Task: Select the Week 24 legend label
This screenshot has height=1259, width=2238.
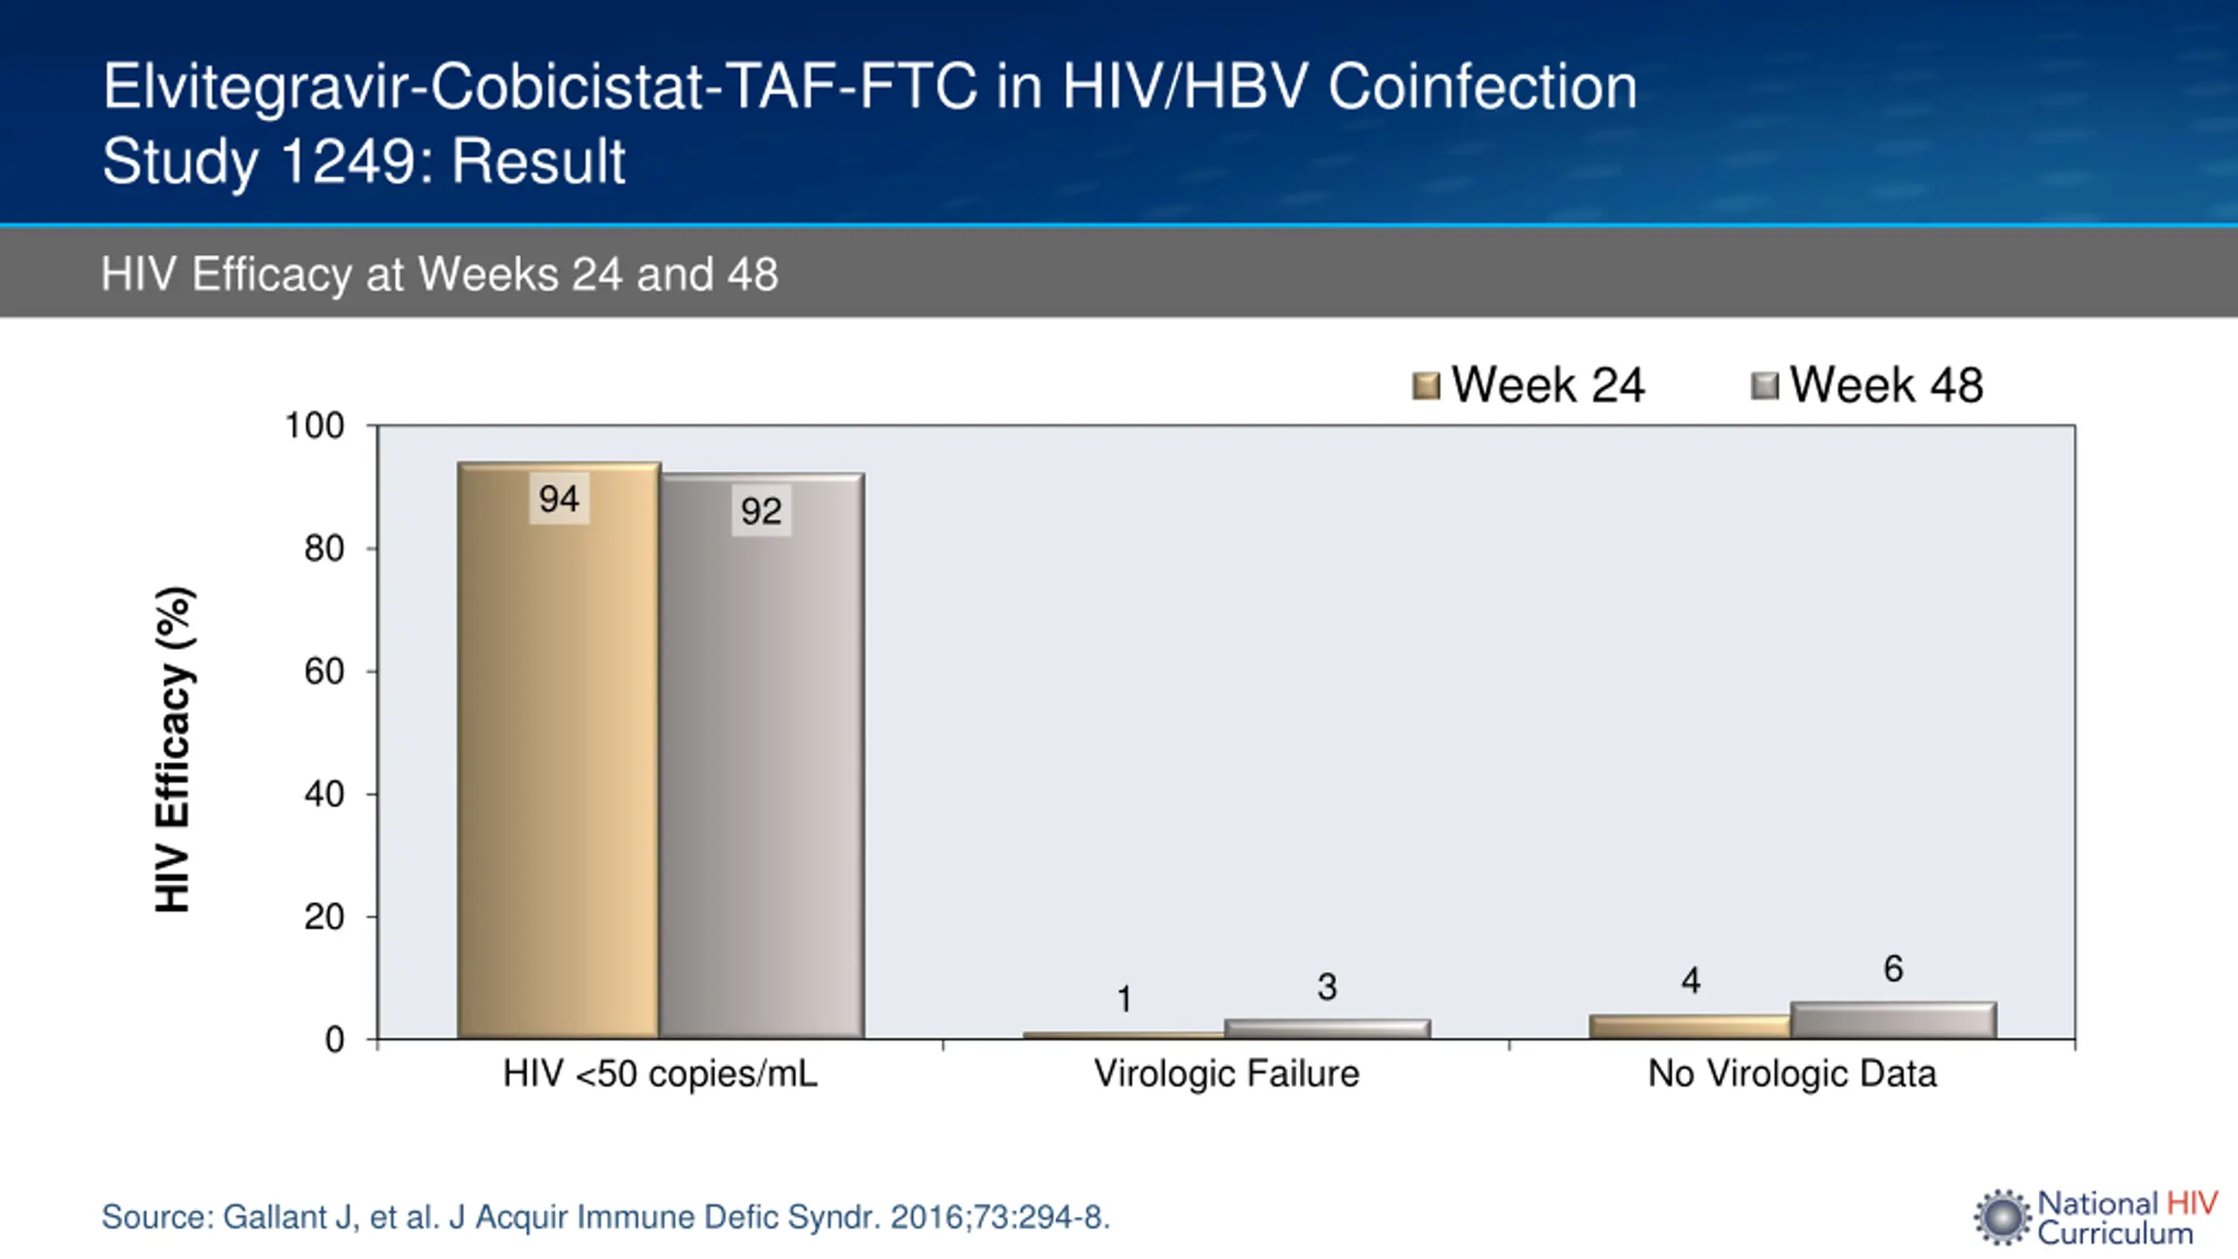Action: point(1548,385)
